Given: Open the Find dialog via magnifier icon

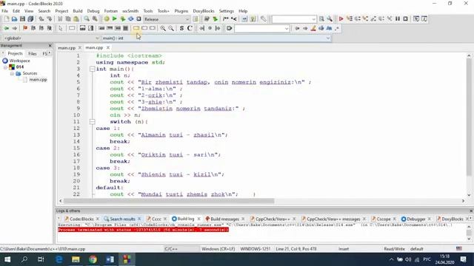Looking at the screenshot, I should 87,18.
